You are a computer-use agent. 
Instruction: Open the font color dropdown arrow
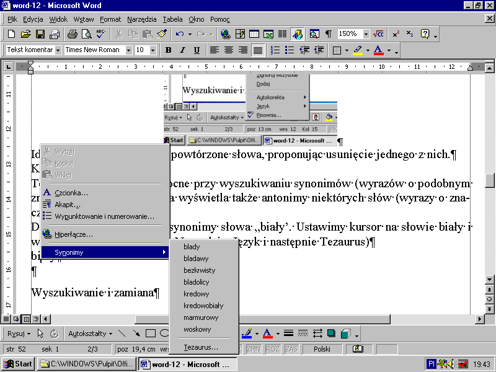pyautogui.click(x=389, y=50)
